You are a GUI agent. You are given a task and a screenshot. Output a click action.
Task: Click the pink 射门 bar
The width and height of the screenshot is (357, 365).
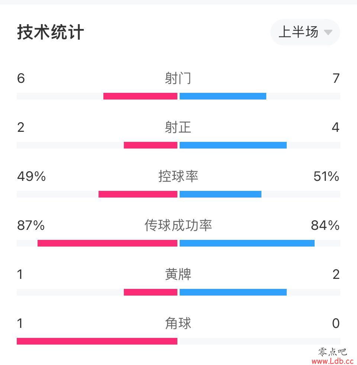point(140,96)
